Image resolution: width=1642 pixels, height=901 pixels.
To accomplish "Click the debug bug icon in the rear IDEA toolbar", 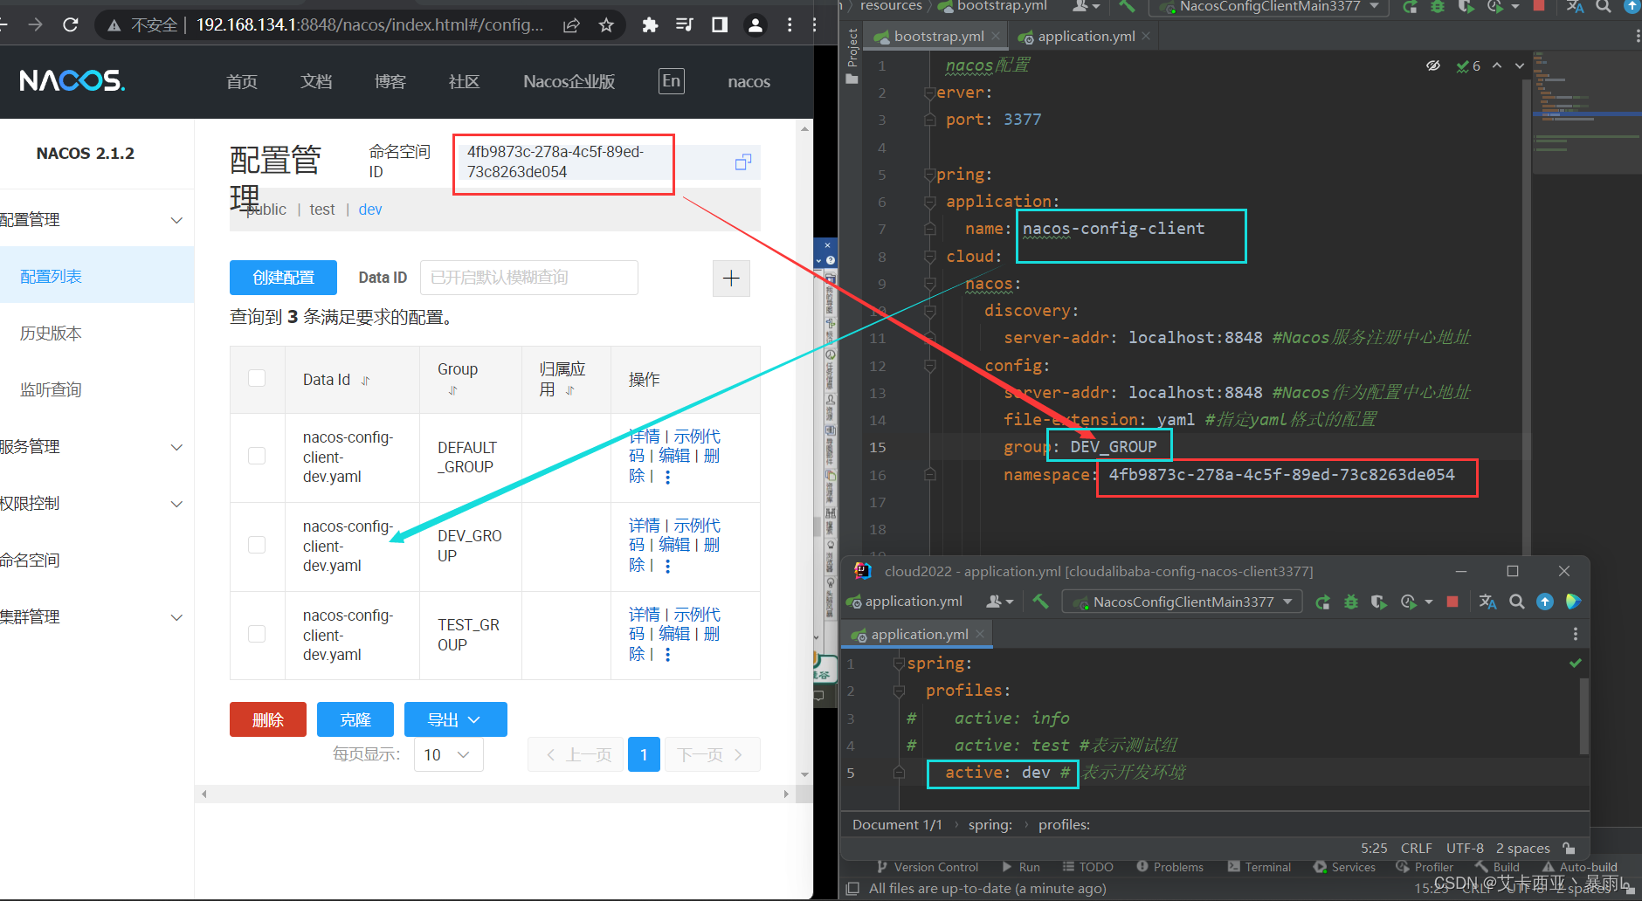I will point(1438,7).
